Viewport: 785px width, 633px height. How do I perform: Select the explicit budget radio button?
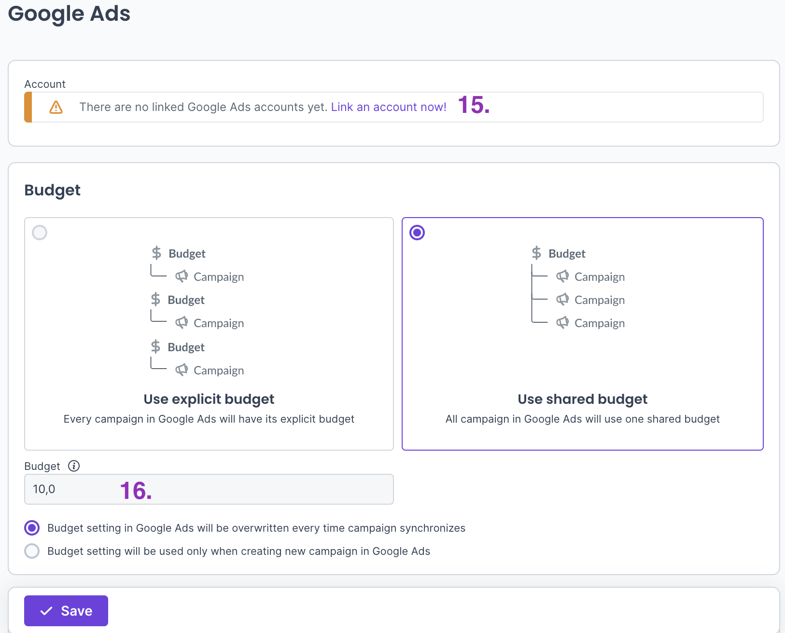click(40, 233)
